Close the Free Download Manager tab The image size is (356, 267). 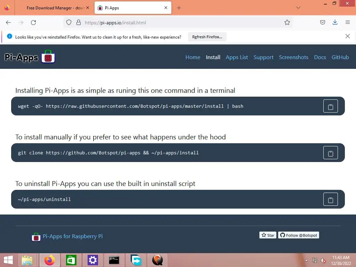pyautogui.click(x=88, y=8)
